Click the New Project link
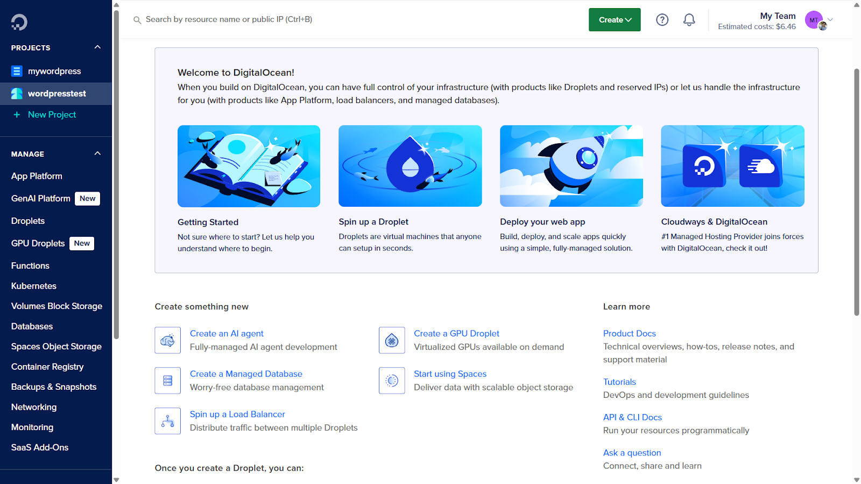 [52, 115]
